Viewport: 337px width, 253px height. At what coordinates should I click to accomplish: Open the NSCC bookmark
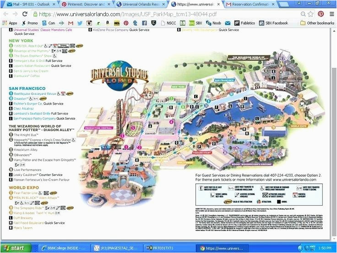click(168, 23)
